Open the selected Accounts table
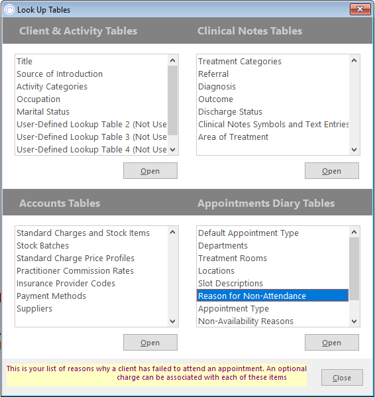375x397 pixels. point(150,343)
